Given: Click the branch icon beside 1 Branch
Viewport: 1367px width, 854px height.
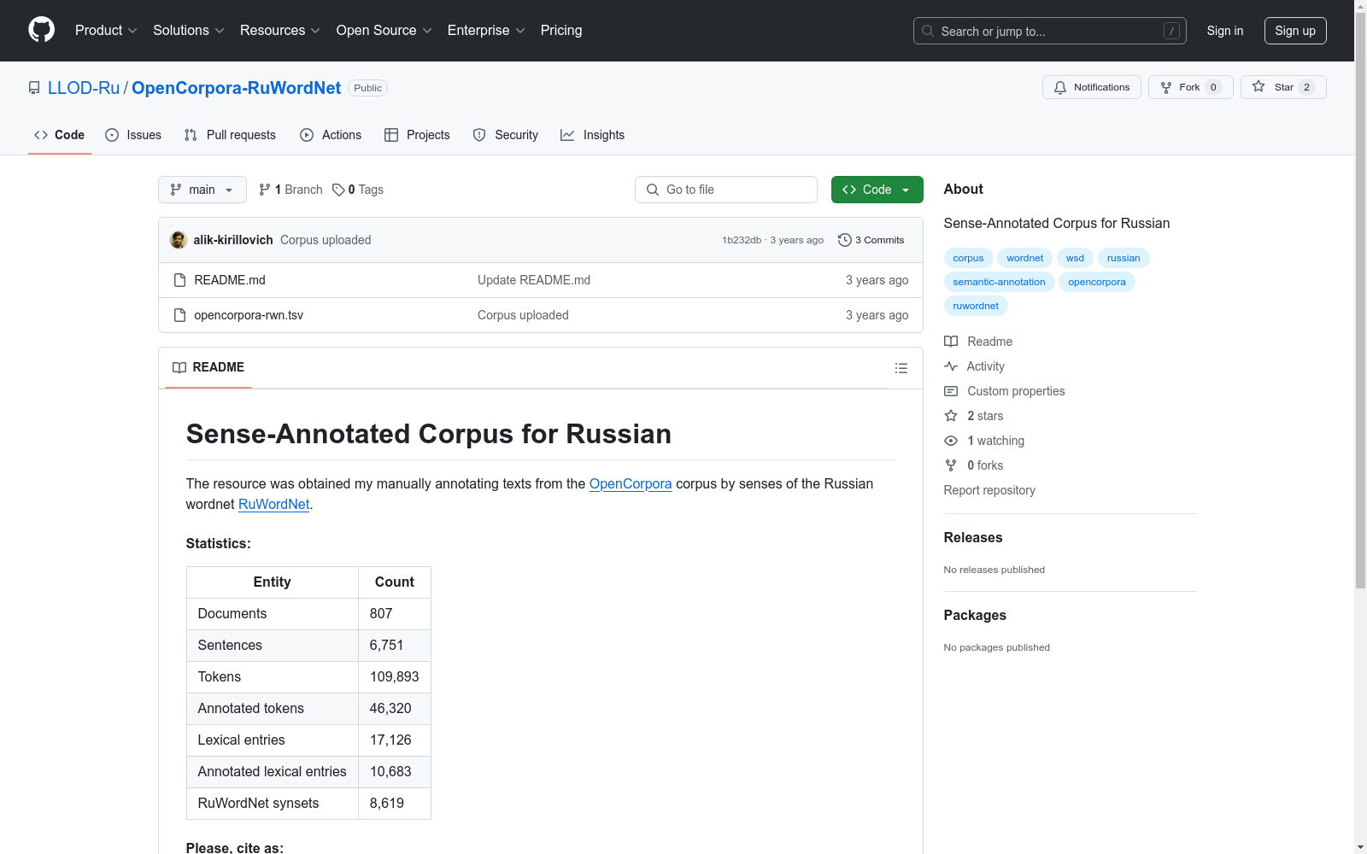Looking at the screenshot, I should (265, 190).
